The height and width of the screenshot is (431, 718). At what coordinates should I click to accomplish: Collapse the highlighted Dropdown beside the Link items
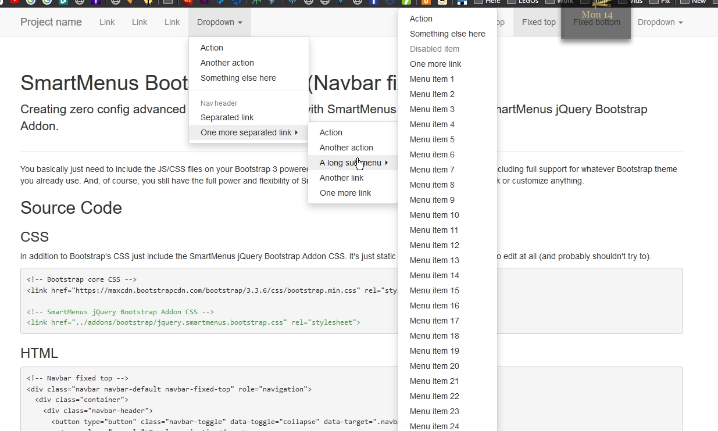pos(219,22)
